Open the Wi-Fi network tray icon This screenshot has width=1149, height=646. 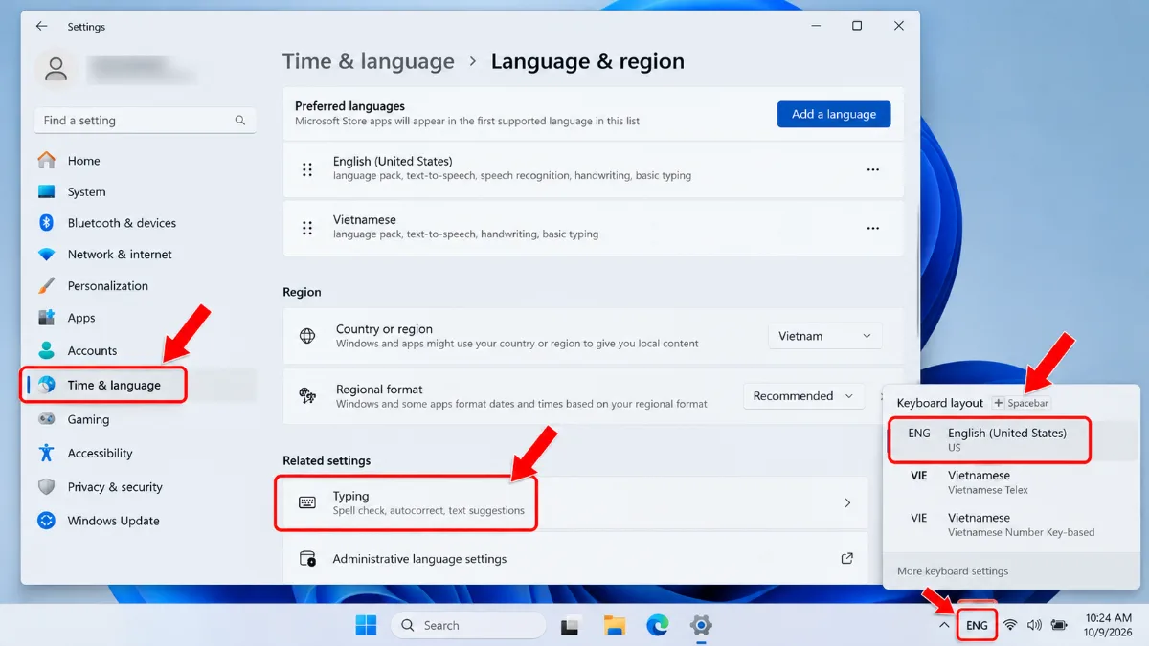tap(1010, 626)
